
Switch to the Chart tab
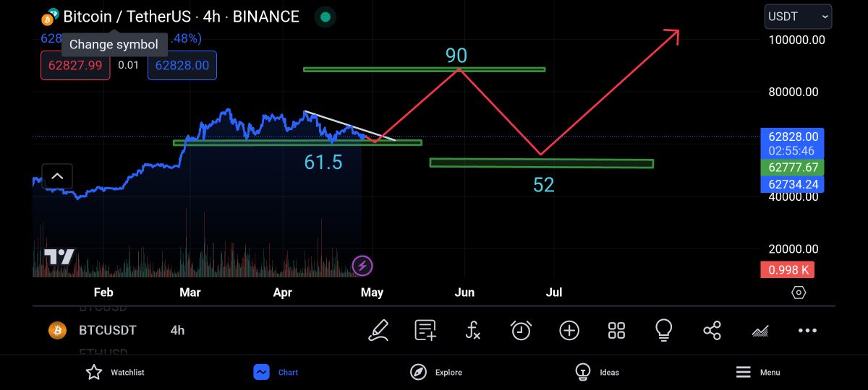pyautogui.click(x=276, y=372)
